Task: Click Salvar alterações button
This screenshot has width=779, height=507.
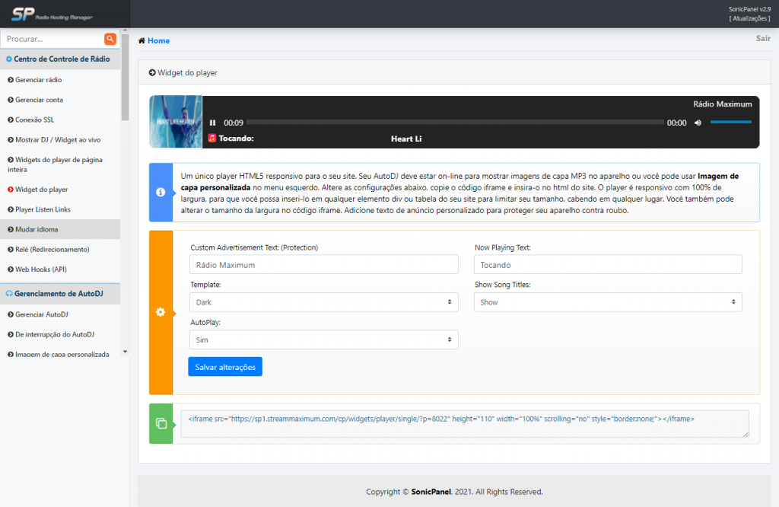Action: click(225, 367)
